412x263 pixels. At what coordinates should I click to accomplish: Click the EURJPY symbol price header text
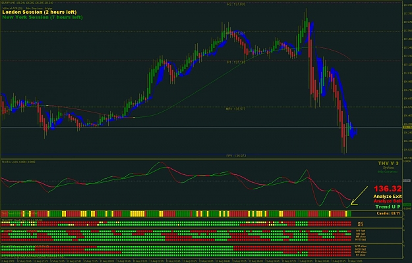[27, 3]
